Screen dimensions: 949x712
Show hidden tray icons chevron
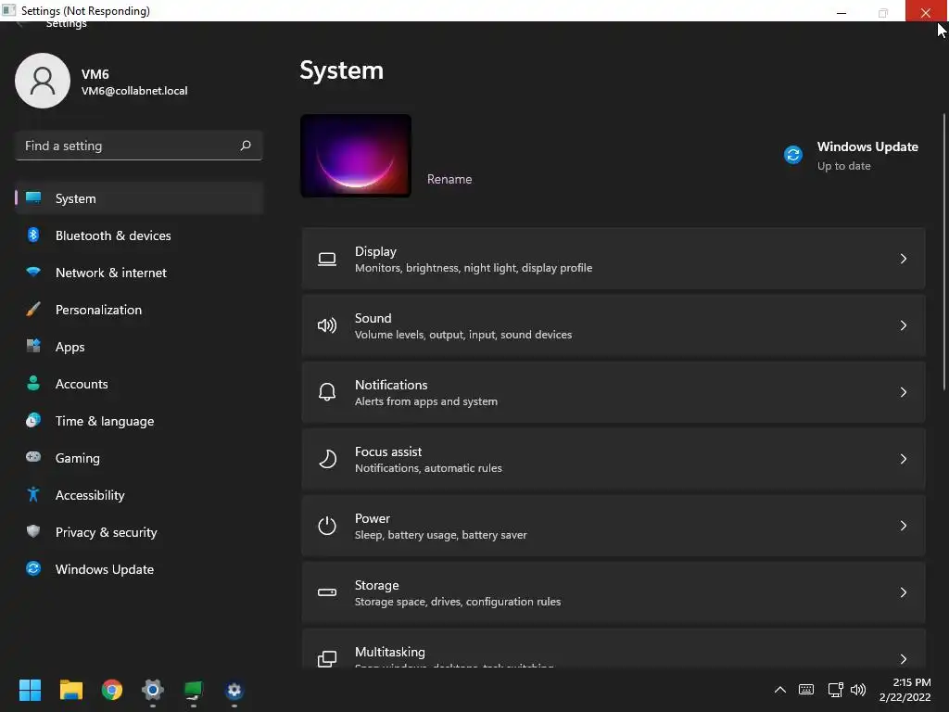pos(780,690)
